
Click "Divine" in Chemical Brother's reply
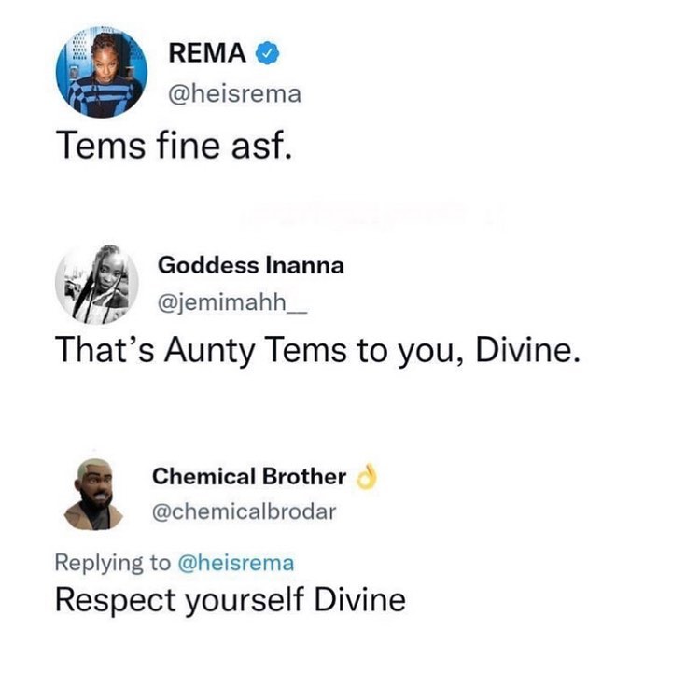coord(358,599)
